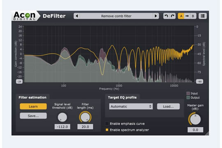Edit the 20.0 filter length field

[x=85, y=127]
